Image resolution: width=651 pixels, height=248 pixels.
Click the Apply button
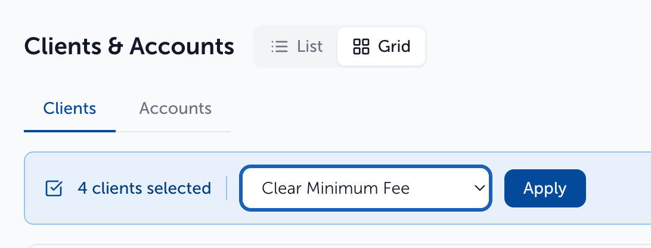545,188
